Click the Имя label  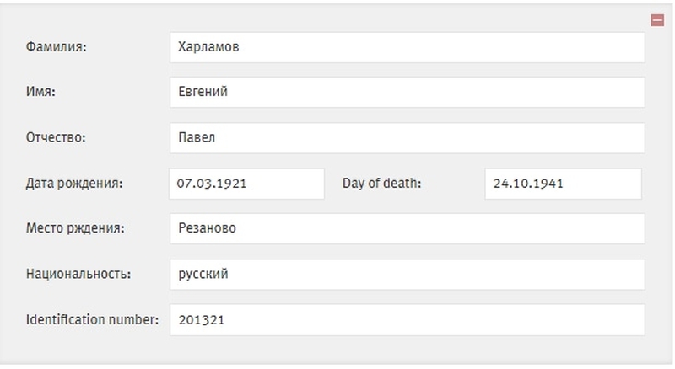(40, 92)
